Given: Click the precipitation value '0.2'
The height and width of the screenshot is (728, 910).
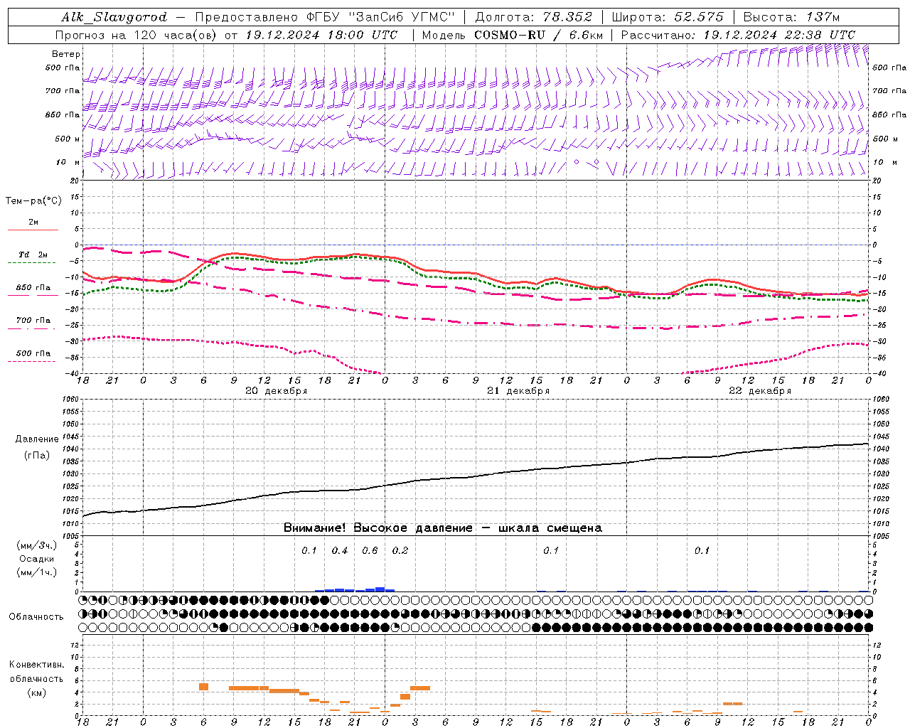Looking at the screenshot, I should (x=400, y=551).
